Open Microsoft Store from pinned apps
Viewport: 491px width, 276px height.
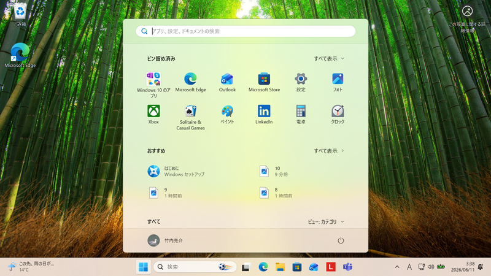(264, 82)
